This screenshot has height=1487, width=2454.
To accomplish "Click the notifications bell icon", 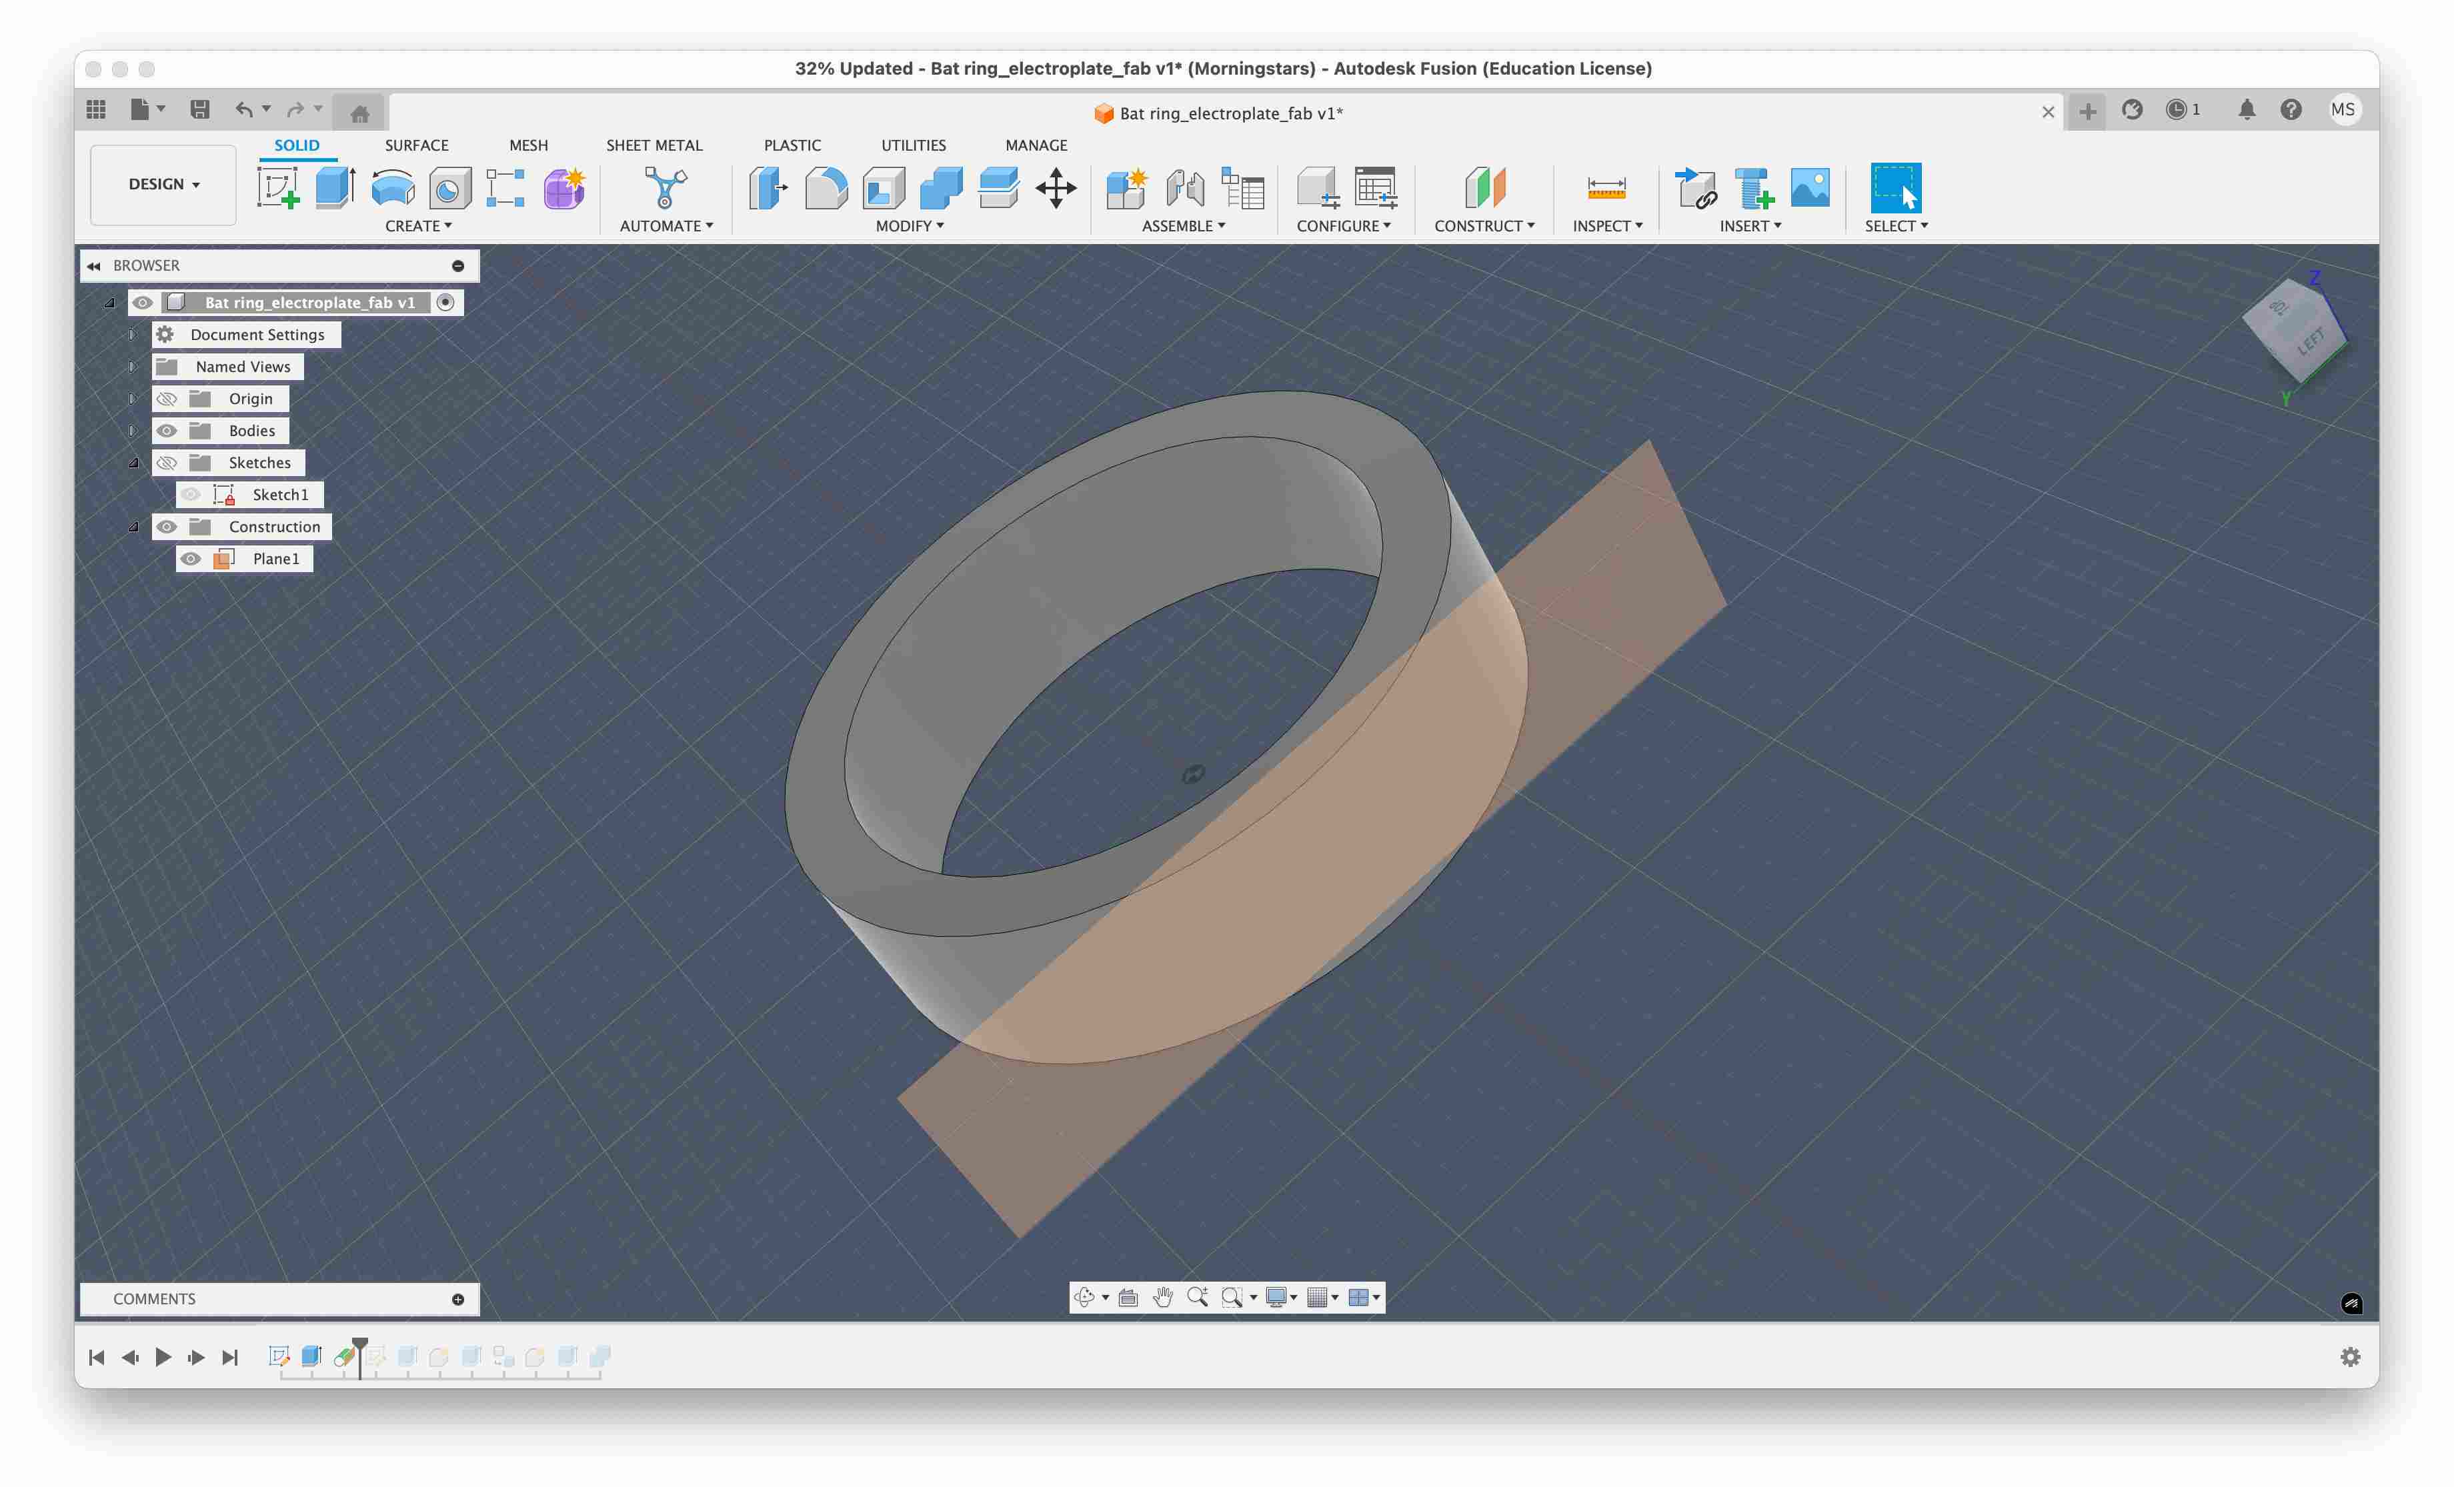I will pos(2246,109).
